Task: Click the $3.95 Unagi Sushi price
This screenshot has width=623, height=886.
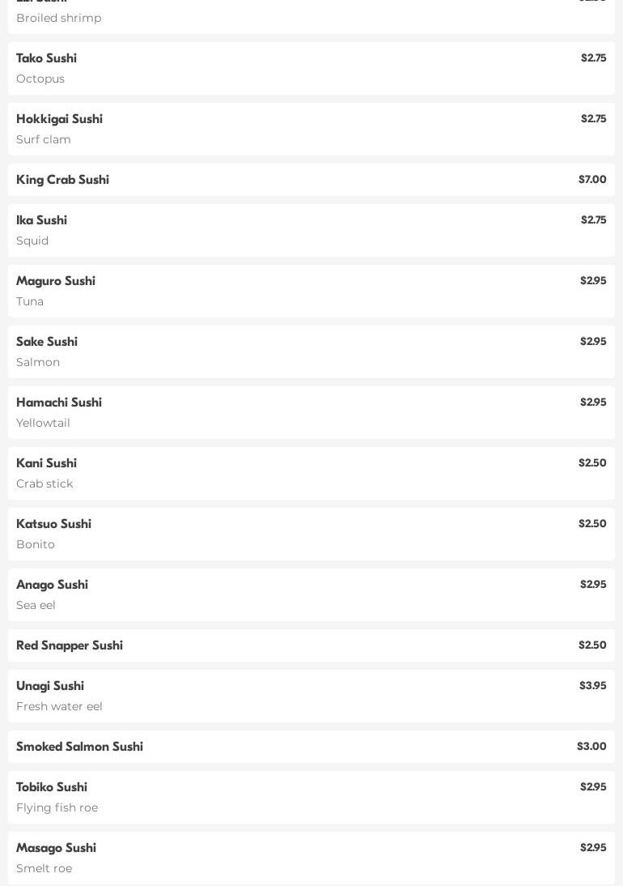Action: click(592, 686)
